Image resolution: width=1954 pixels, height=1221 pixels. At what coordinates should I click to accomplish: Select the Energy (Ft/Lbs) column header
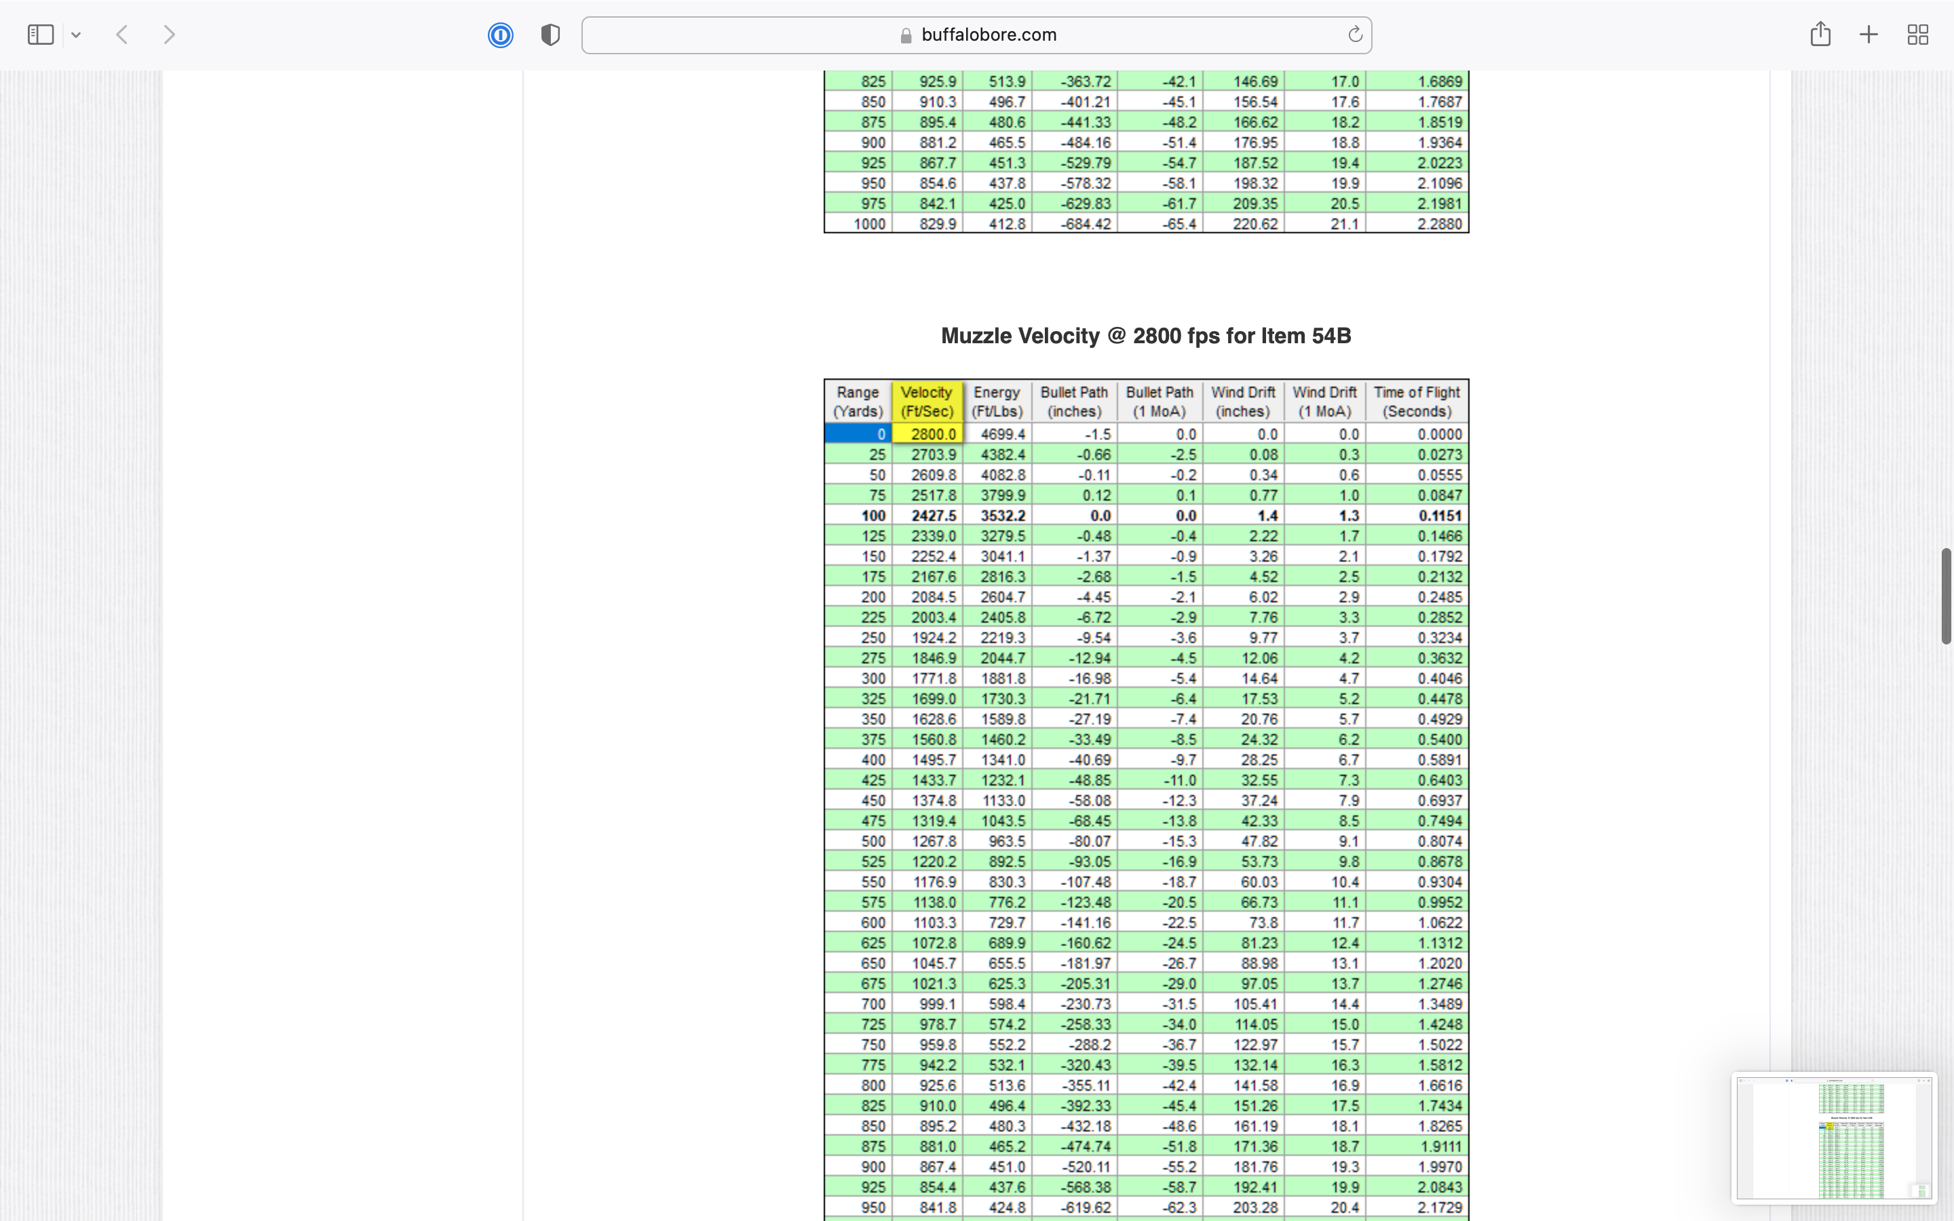coord(997,402)
